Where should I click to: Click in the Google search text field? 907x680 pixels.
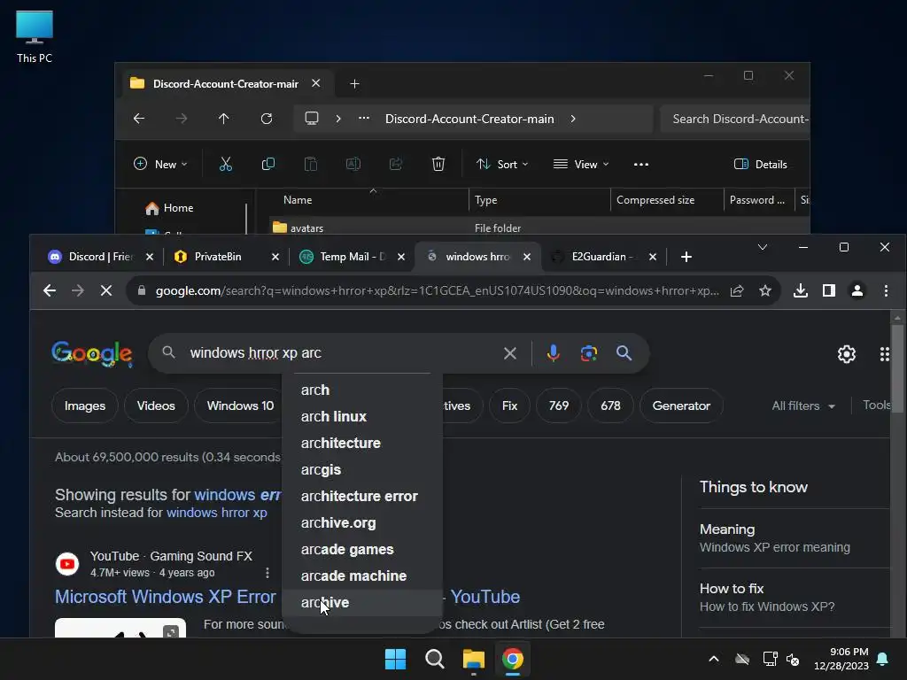tap(341, 352)
